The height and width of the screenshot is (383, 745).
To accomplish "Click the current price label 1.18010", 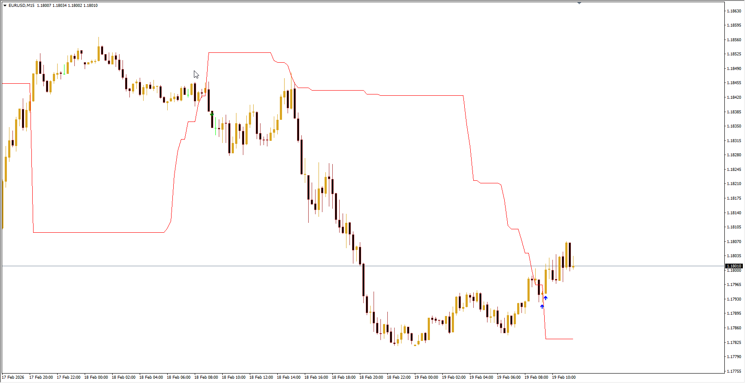I will tap(734, 266).
